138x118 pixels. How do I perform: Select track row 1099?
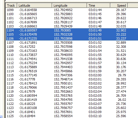tap(72, 10)
